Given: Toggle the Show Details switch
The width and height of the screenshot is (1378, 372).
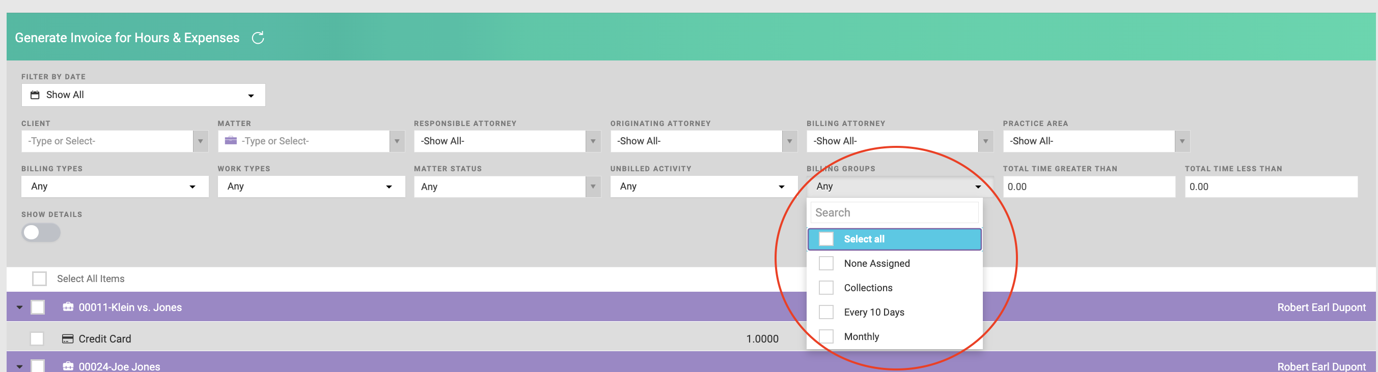Looking at the screenshot, I should click(x=41, y=233).
